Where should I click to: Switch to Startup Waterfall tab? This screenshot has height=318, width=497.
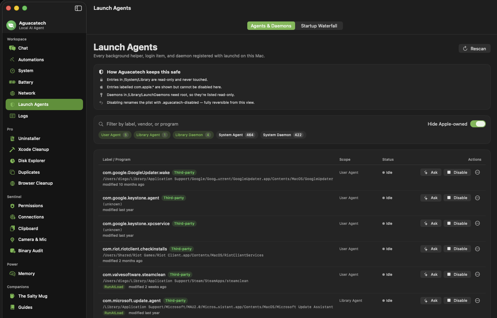tap(319, 26)
